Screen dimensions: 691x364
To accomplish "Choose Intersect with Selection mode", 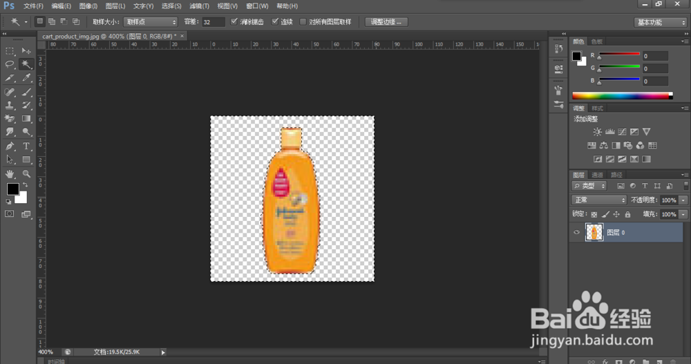I will click(76, 21).
